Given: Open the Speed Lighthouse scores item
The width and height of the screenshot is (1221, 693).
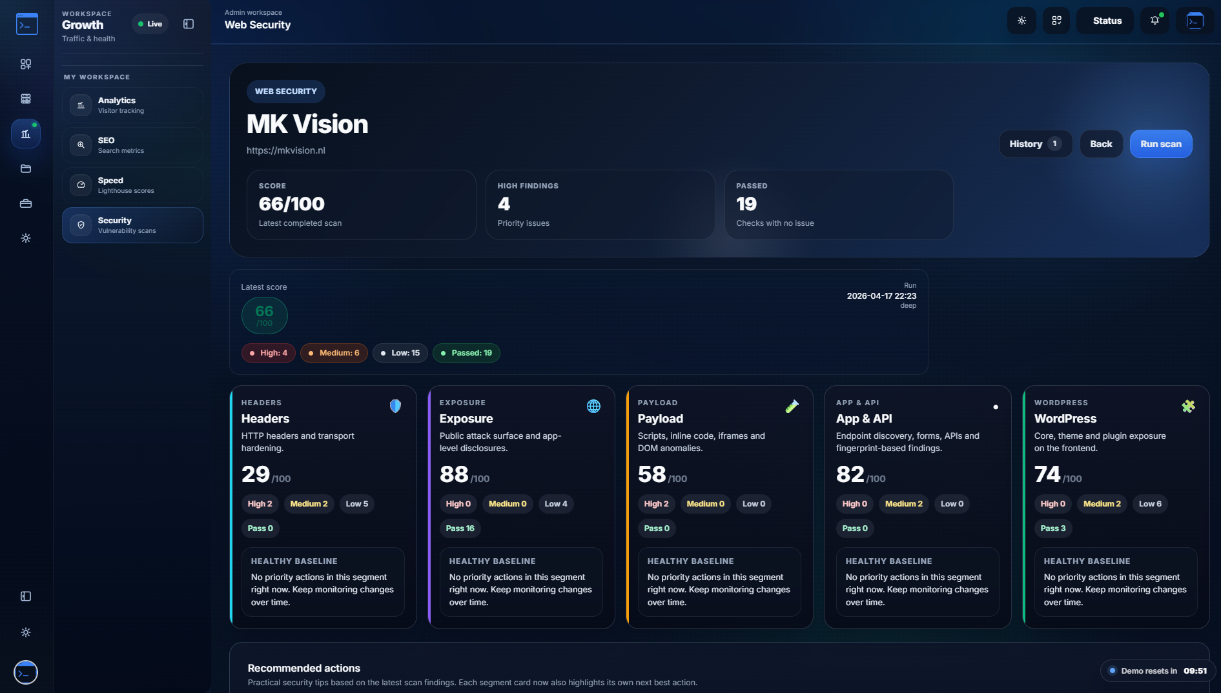Looking at the screenshot, I should pos(132,185).
